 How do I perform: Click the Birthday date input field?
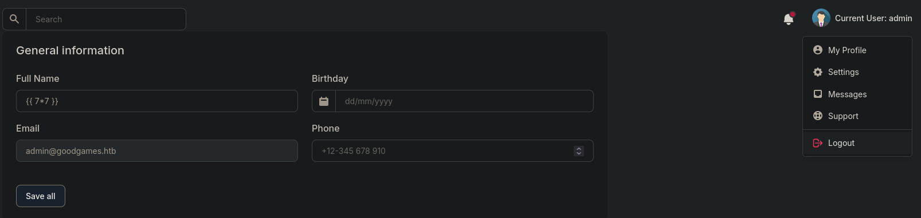(464, 101)
